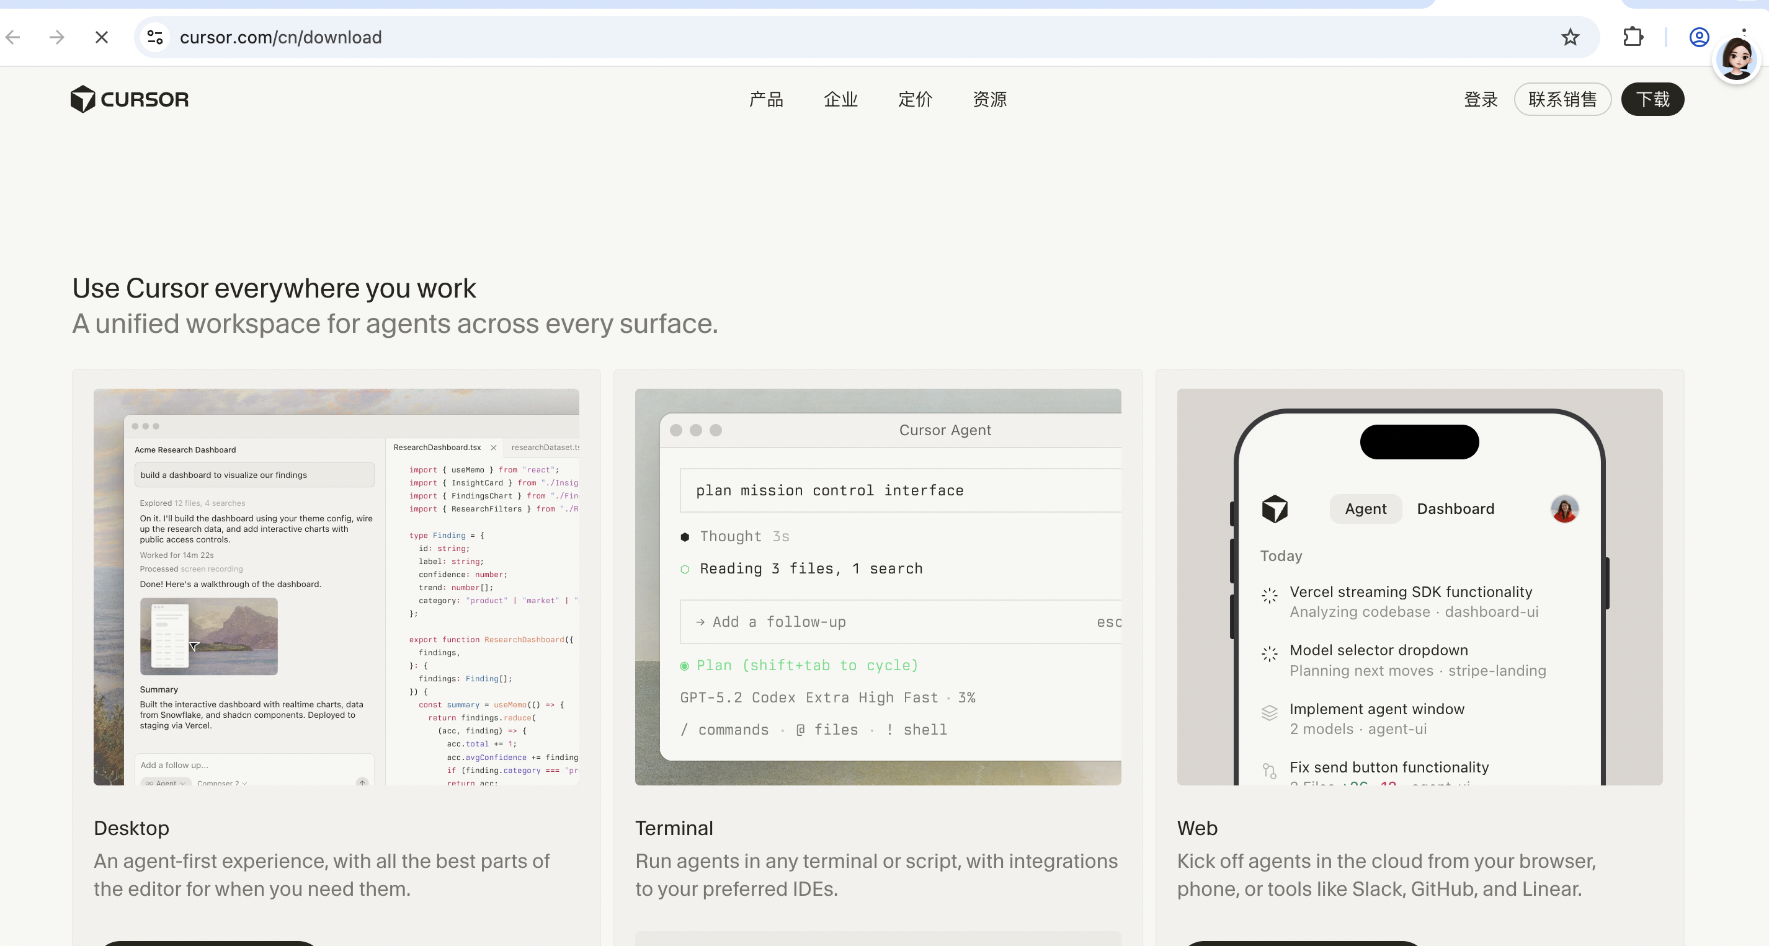Image resolution: width=1769 pixels, height=946 pixels.
Task: Go to the Cursor logo homepage
Action: 130,100
